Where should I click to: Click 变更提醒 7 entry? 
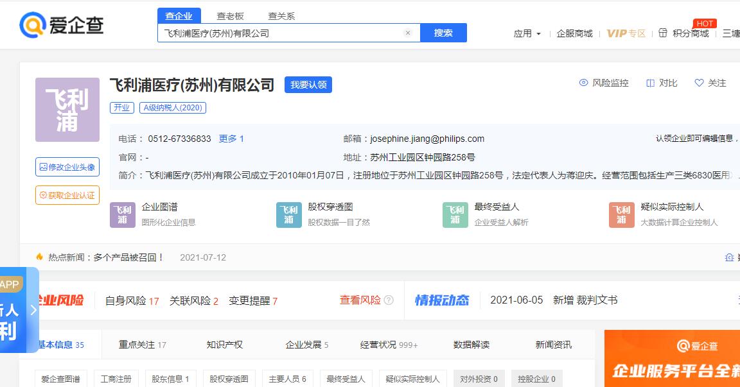[253, 301]
